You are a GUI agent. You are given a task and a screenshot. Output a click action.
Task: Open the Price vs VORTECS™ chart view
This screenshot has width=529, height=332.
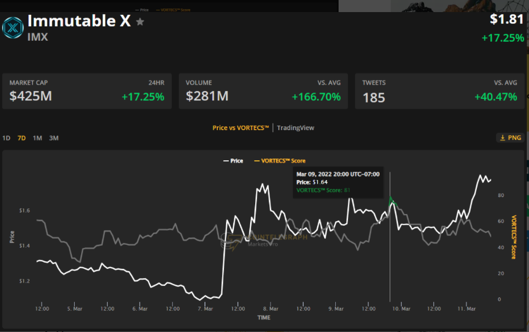point(240,128)
